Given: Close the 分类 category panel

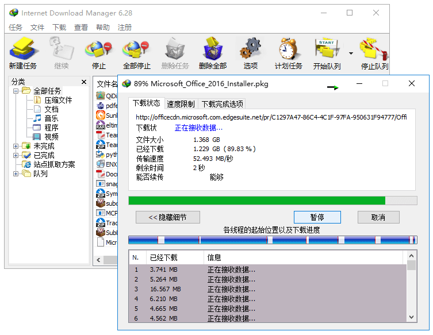Looking at the screenshot, I should point(84,82).
